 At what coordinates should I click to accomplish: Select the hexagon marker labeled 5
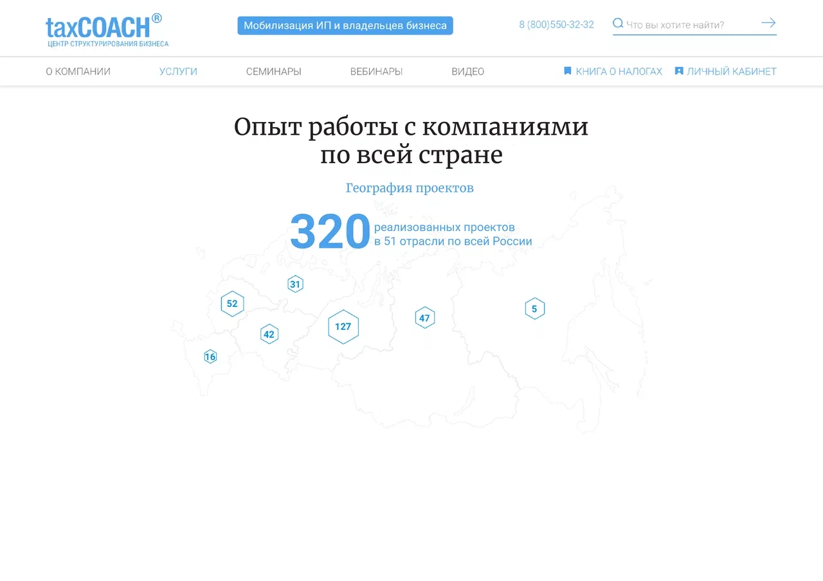coord(534,309)
